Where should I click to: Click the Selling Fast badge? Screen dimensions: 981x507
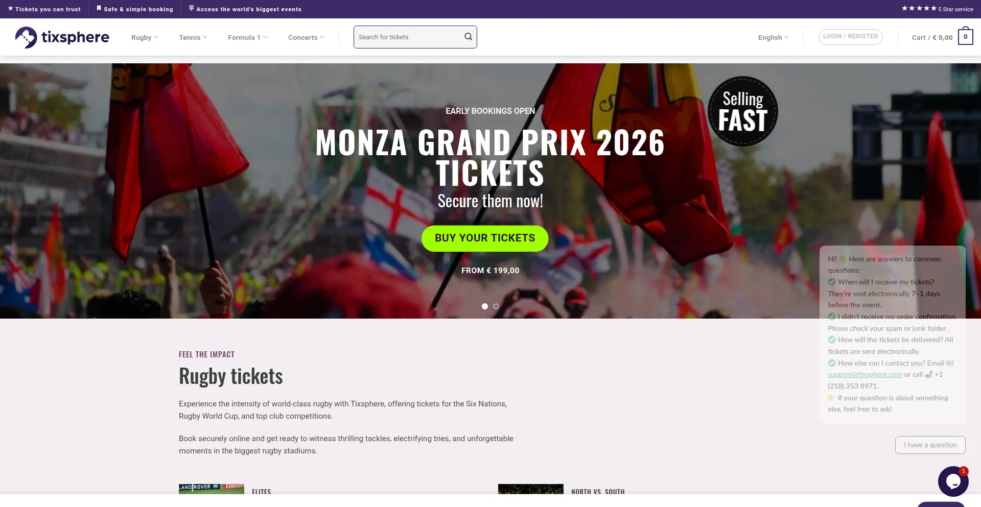[743, 111]
